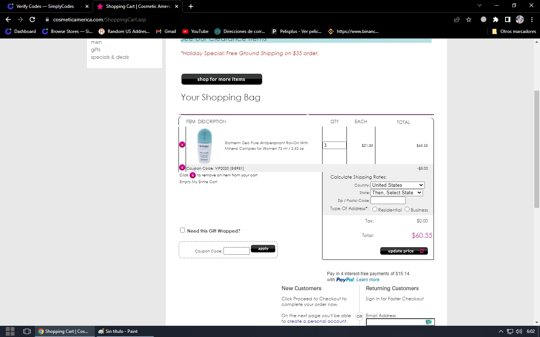Image resolution: width=540 pixels, height=337 pixels.
Task: Reload the shopping cart page
Action: pos(32,19)
